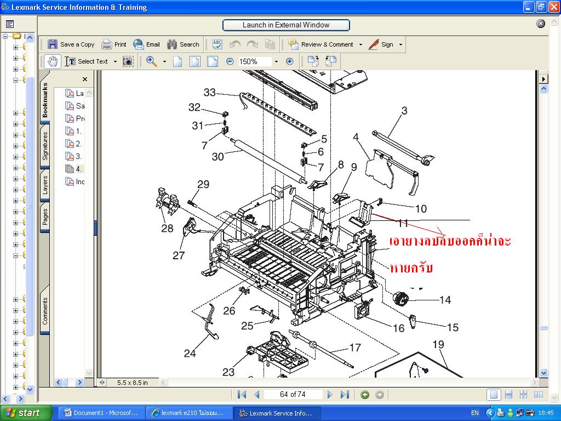
Task: Open the Review & Comment dropdown arrow
Action: tap(360, 45)
